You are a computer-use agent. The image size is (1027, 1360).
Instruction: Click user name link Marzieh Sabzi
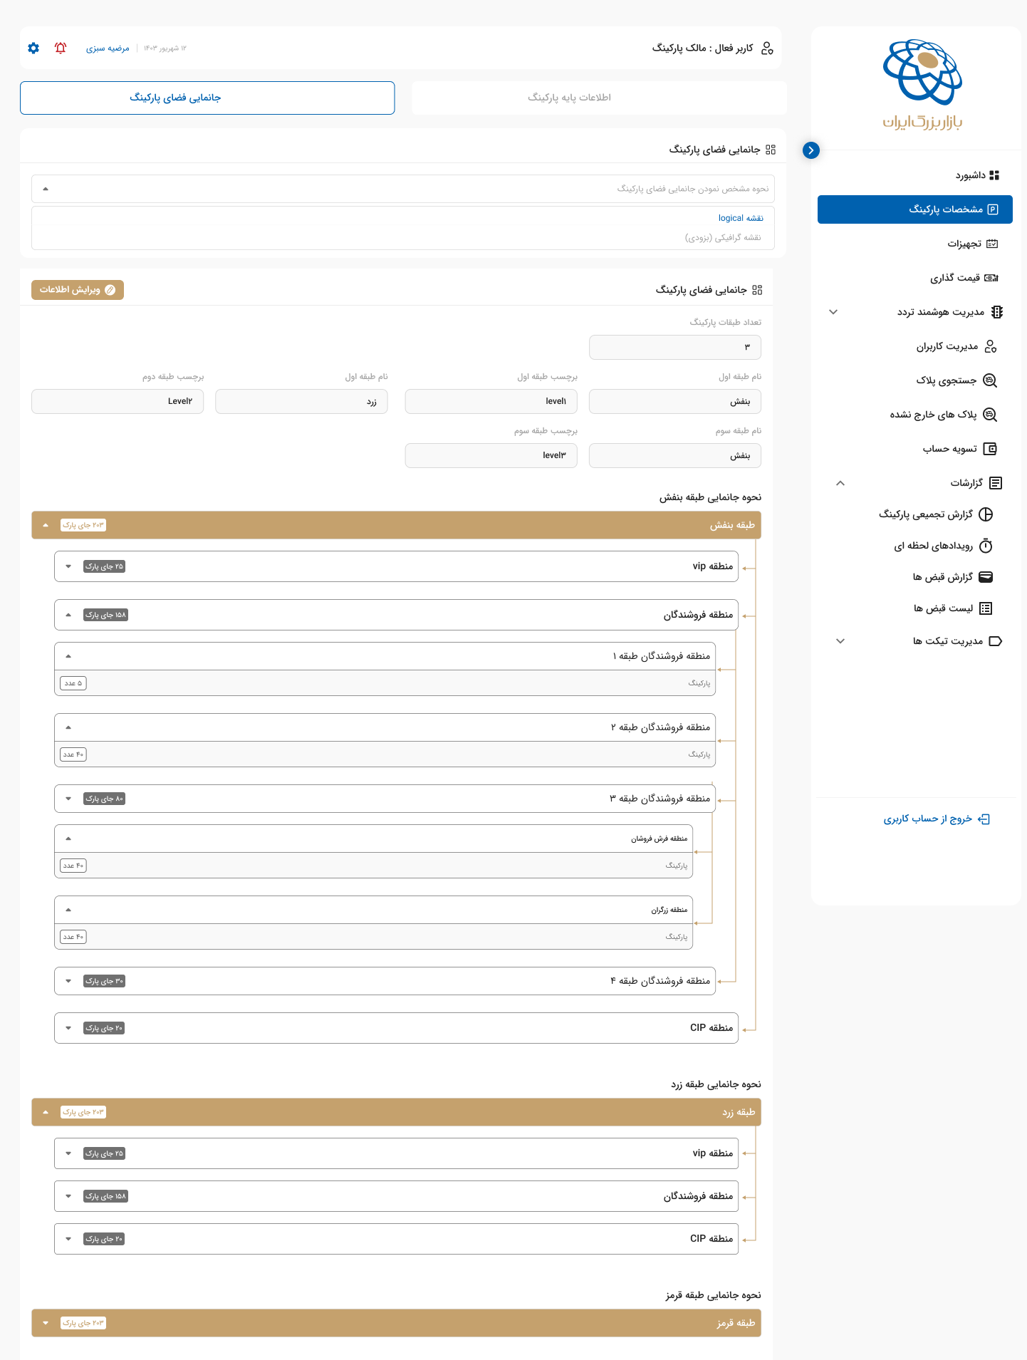pos(108,48)
